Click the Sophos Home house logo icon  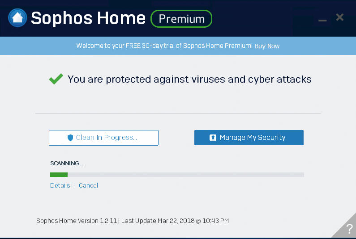[x=17, y=18]
